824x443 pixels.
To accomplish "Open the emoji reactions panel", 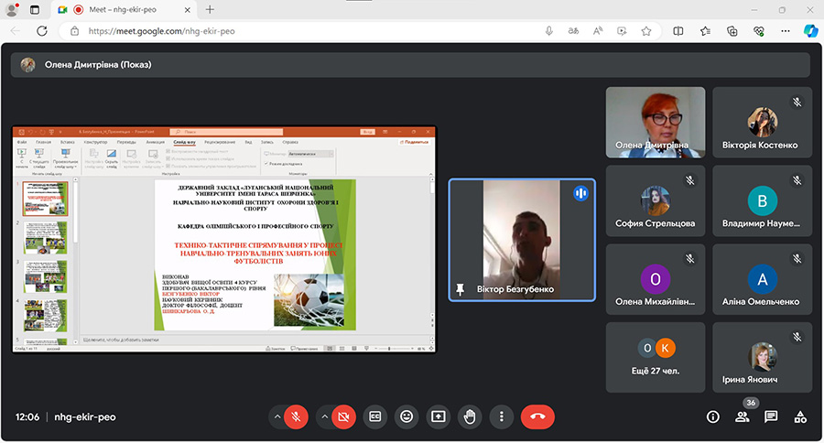I will 407,416.
